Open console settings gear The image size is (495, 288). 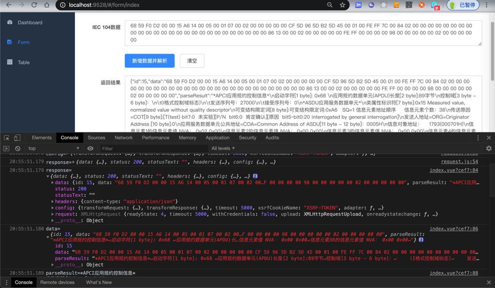pyautogui.click(x=489, y=148)
